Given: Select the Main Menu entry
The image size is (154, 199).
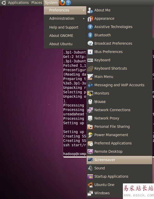Looking at the screenshot, I should pyautogui.click(x=119, y=77).
